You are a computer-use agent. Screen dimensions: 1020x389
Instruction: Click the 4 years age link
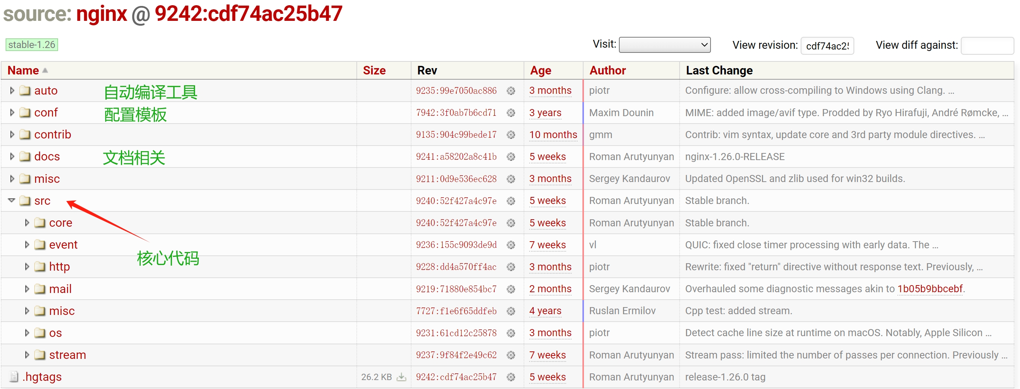[545, 311]
